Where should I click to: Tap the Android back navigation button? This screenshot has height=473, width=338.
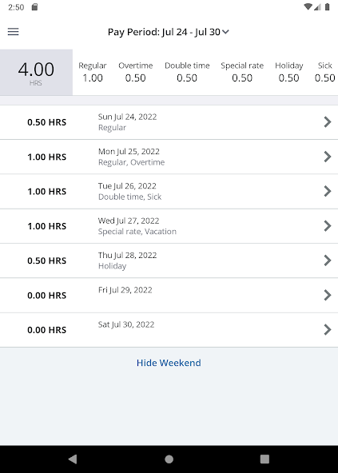[73, 459]
